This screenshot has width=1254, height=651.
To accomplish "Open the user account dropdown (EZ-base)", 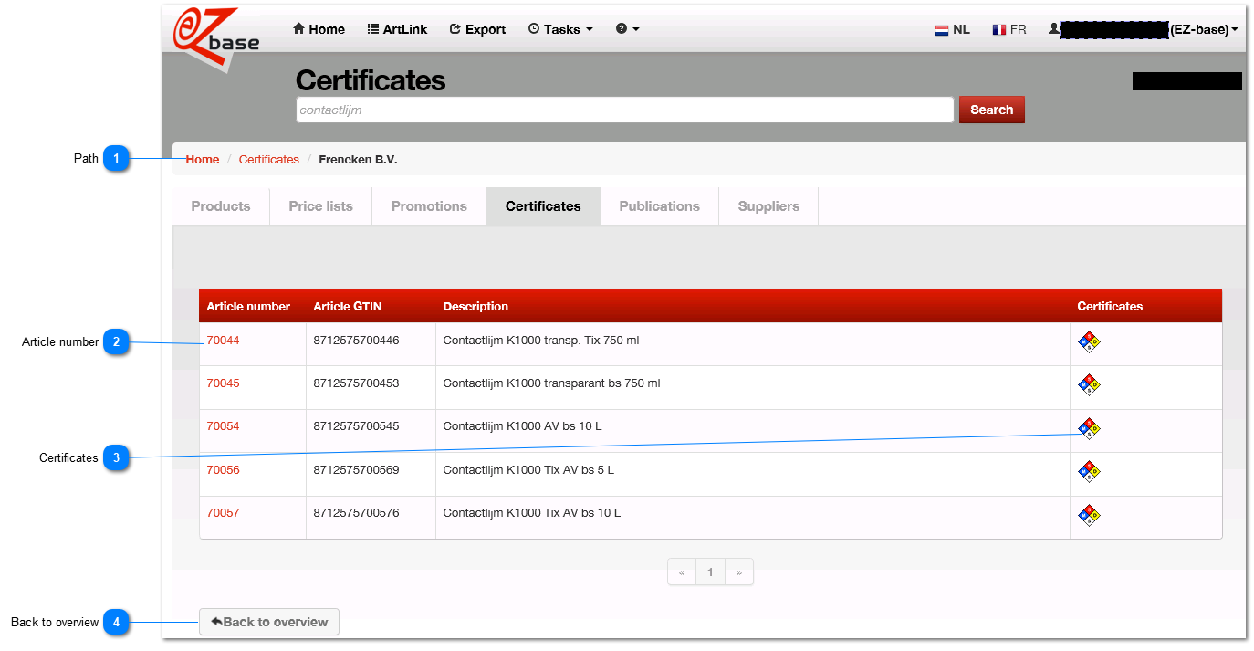I will click(1143, 29).
